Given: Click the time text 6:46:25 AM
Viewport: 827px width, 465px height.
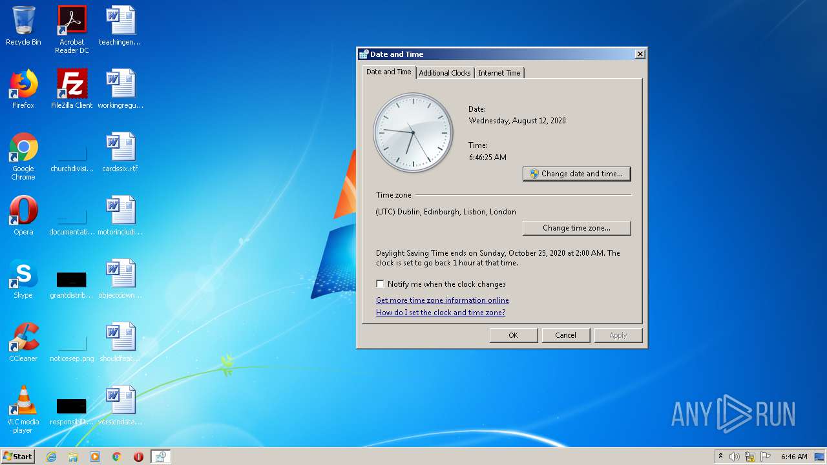Looking at the screenshot, I should pyautogui.click(x=488, y=158).
